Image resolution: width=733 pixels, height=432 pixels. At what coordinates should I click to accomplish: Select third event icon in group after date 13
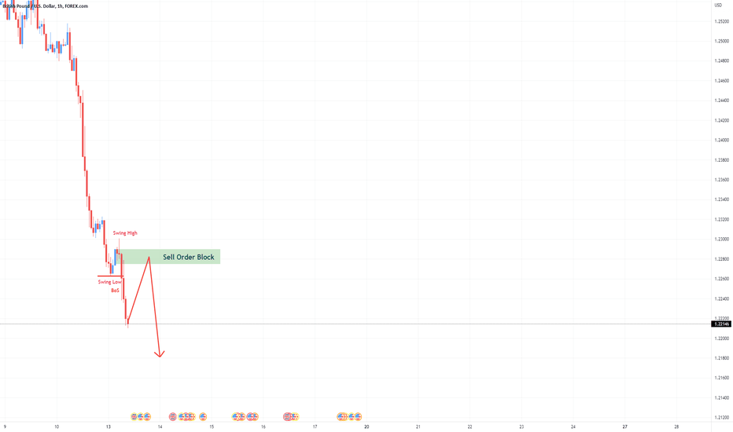click(x=147, y=416)
